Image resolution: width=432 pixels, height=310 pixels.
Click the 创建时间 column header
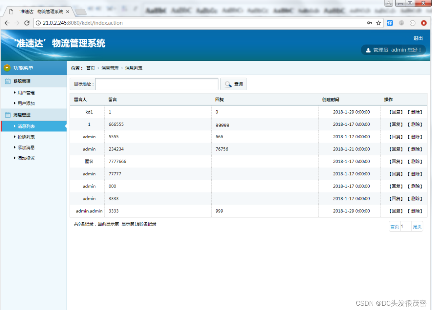(330, 100)
